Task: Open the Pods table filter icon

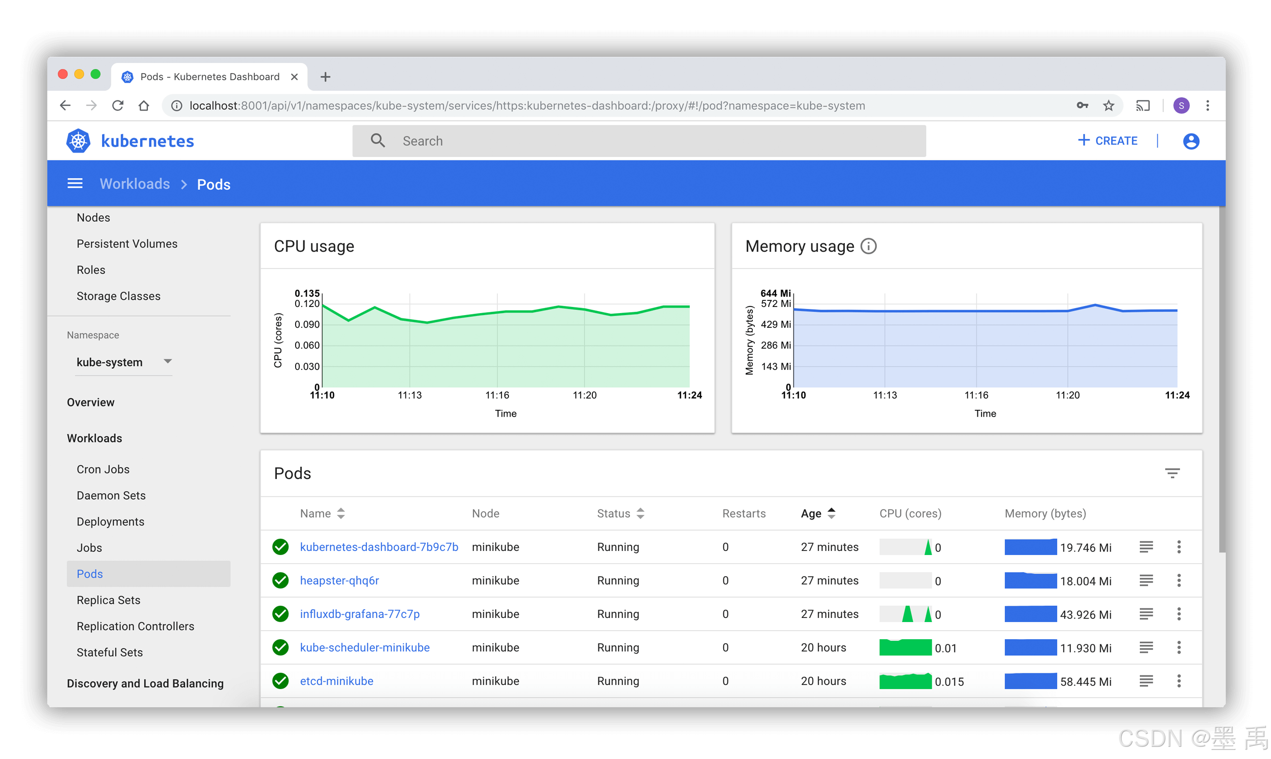Action: tap(1172, 473)
